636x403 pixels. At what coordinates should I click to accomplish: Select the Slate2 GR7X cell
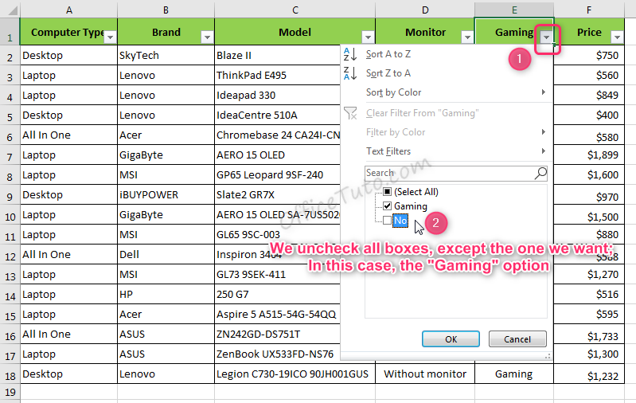pos(278,195)
